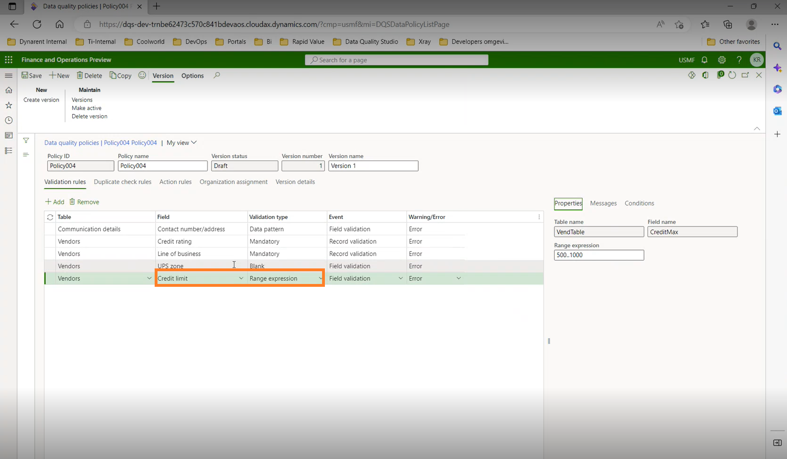Click Versions under Maintain
Viewport: 787px width, 459px height.
click(x=82, y=100)
